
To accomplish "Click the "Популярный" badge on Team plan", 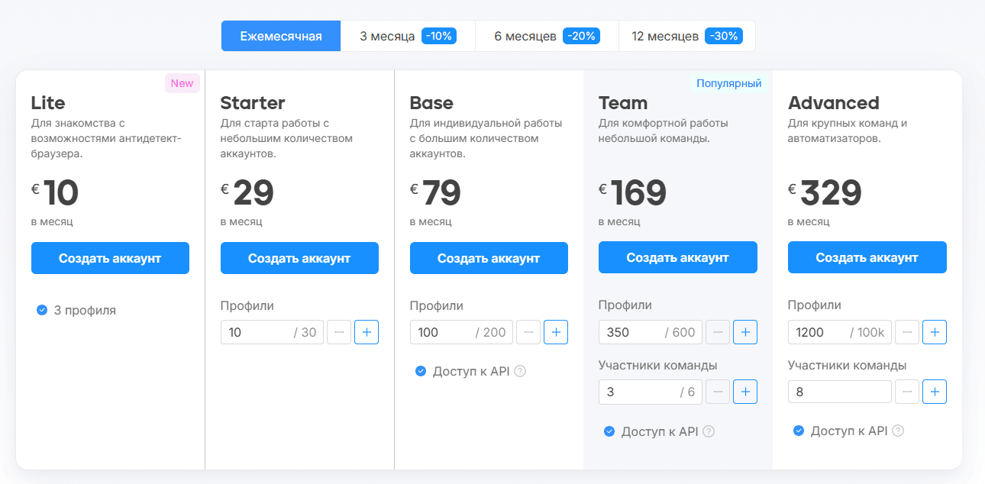I will click(x=728, y=83).
